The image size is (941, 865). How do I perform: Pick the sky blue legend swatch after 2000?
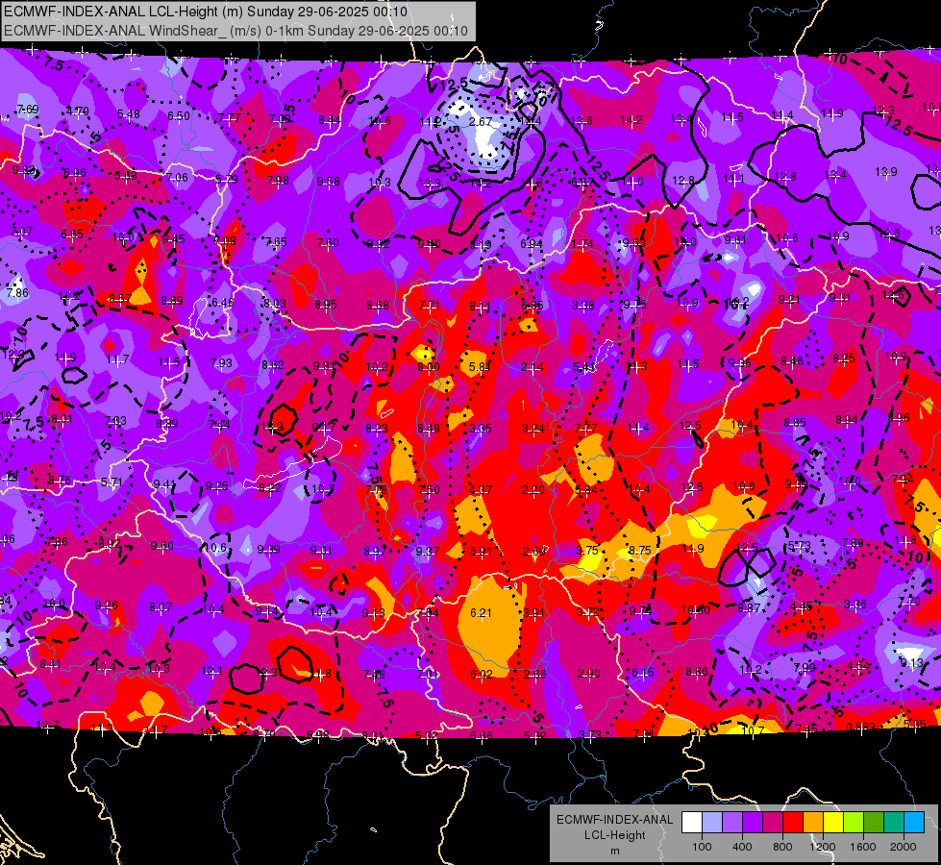(x=914, y=823)
